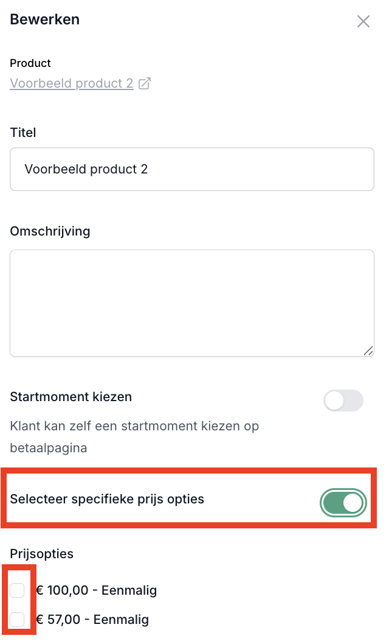Click the Startmoment kiezen label text
Viewport: 389px width, 644px height.
tap(71, 397)
